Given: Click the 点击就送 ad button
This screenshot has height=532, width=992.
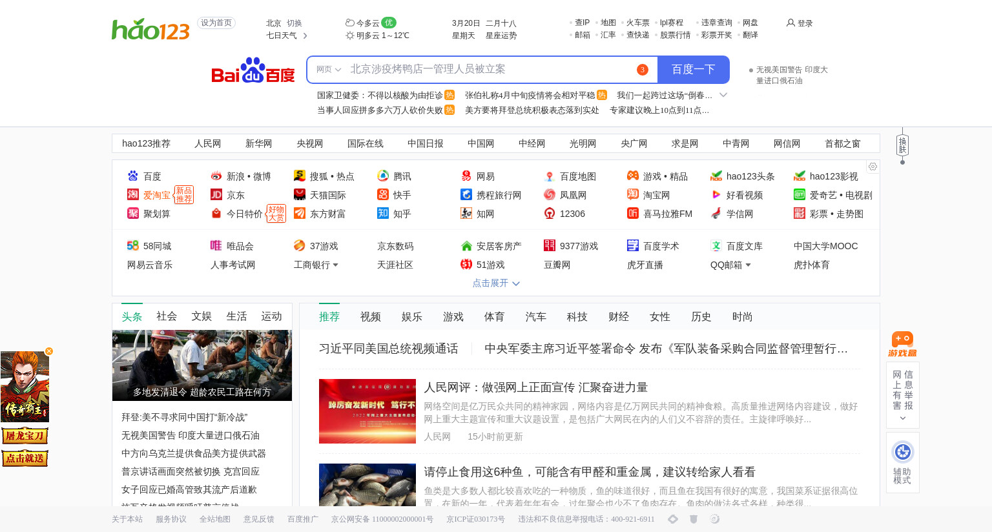Looking at the screenshot, I should 25,458.
